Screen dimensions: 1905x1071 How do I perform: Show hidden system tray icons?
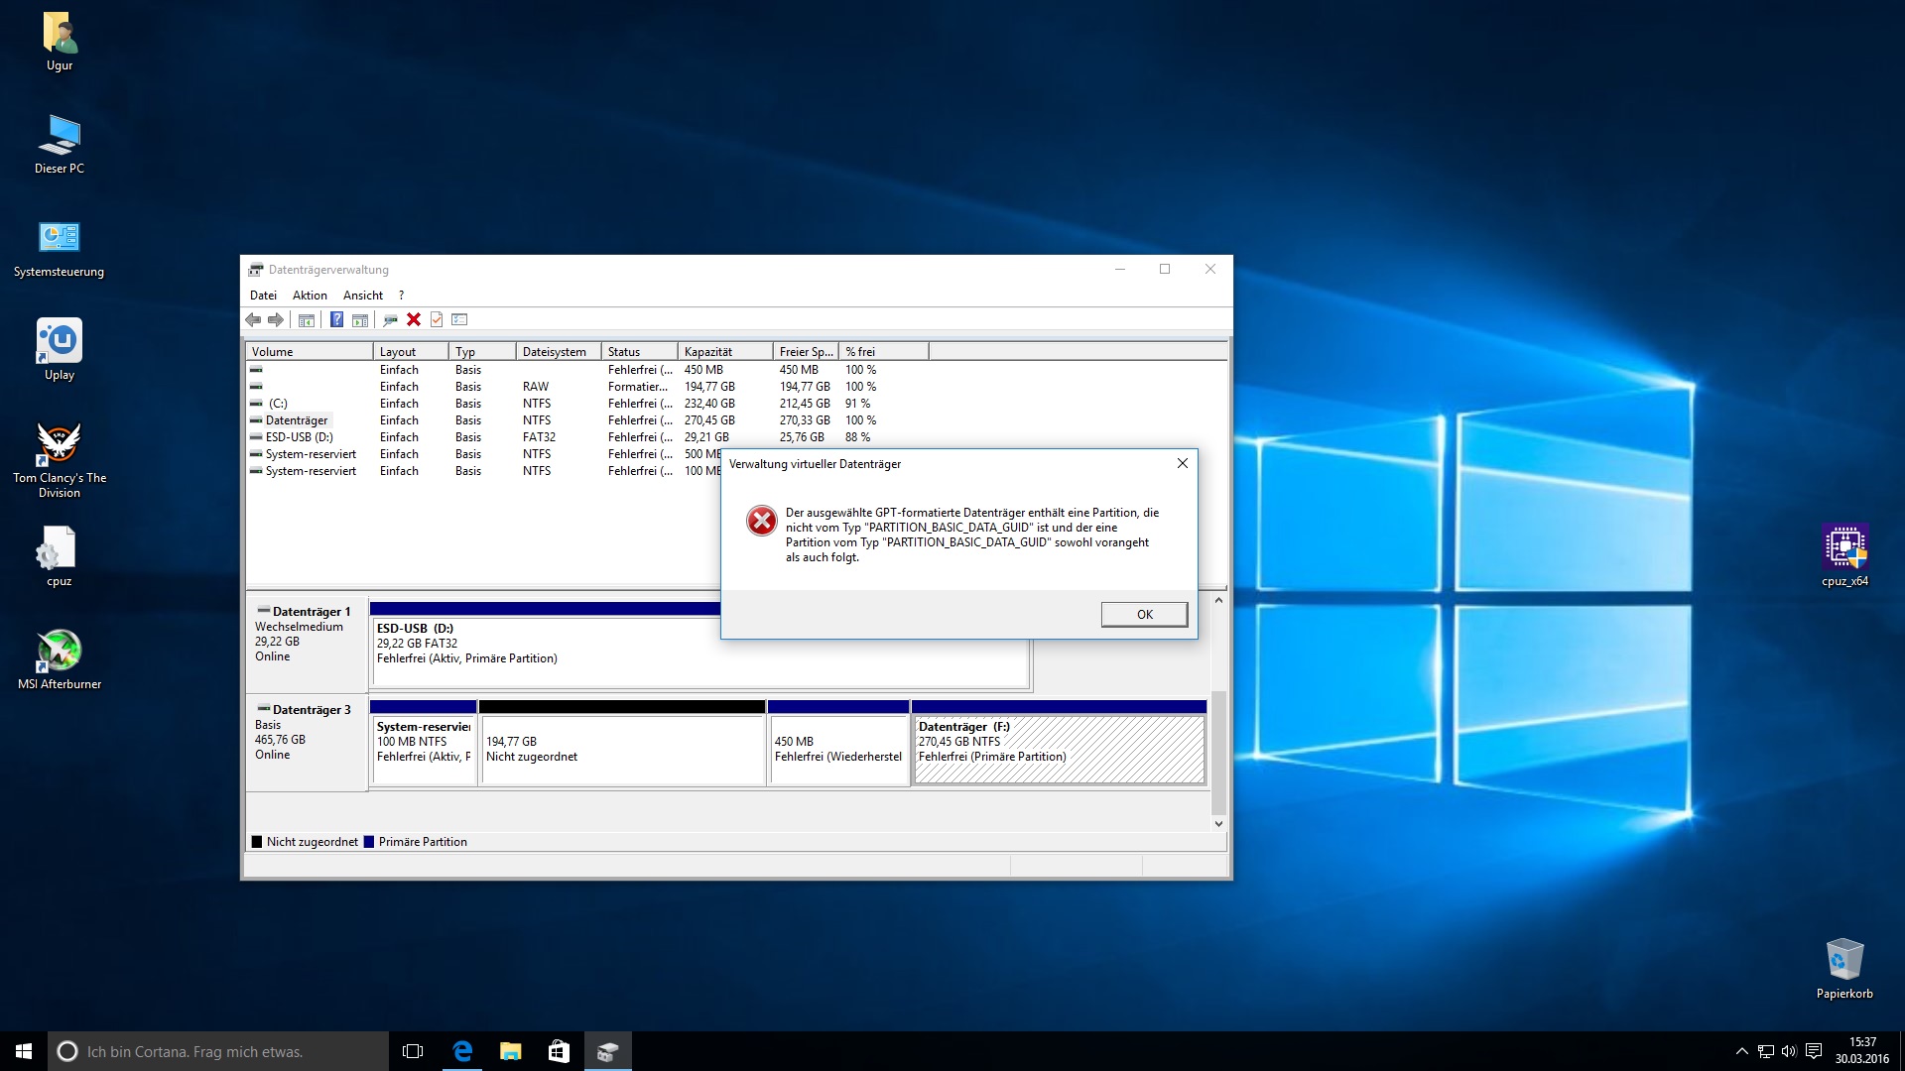point(1741,1051)
